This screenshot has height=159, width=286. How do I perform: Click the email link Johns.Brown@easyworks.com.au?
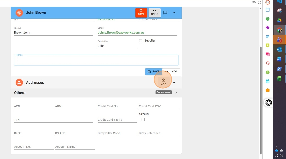pyautogui.click(x=121, y=33)
